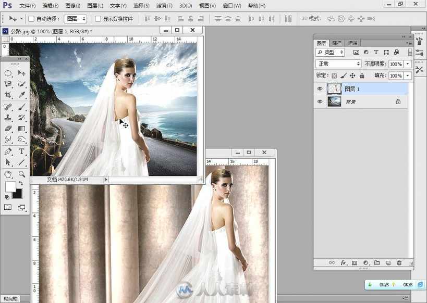The width and height of the screenshot is (427, 303).
Task: Hide the 背景 layer using its eye icon
Action: pos(320,102)
